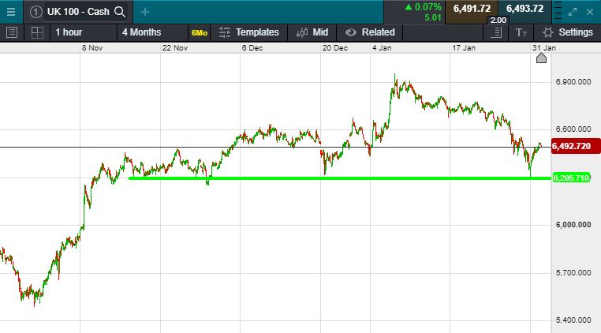The height and width of the screenshot is (333, 601).
Task: Select the 6Mo quick range button
Action: click(x=200, y=33)
